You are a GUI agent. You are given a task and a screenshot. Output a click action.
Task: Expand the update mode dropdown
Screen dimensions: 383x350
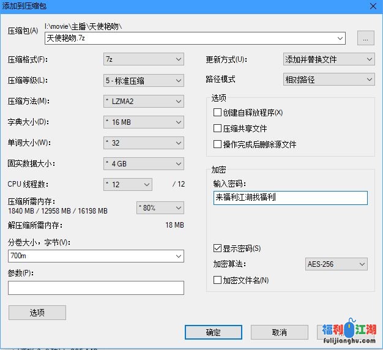(x=329, y=59)
